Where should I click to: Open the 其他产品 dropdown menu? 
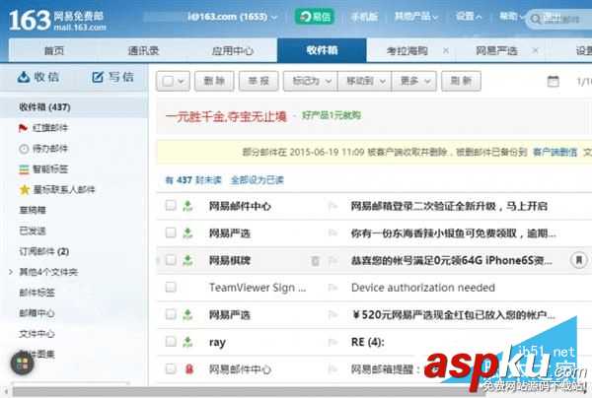coord(416,17)
